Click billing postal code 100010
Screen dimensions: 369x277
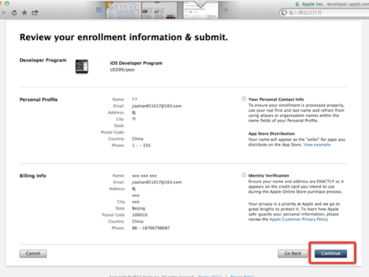[x=140, y=215]
